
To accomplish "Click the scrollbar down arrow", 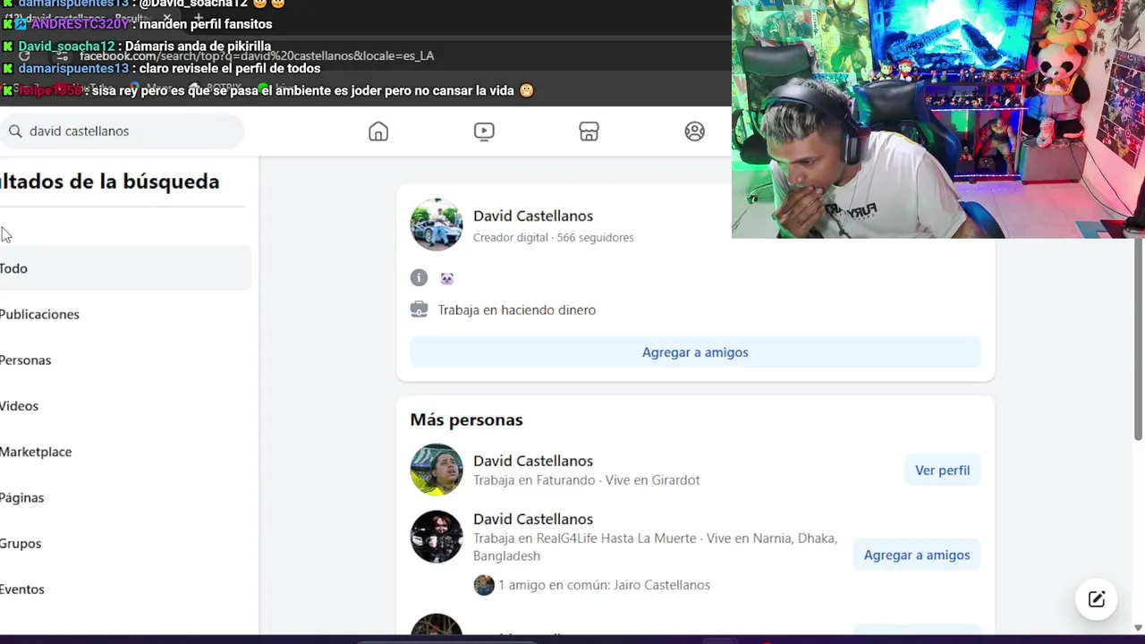I will pos(1138,628).
